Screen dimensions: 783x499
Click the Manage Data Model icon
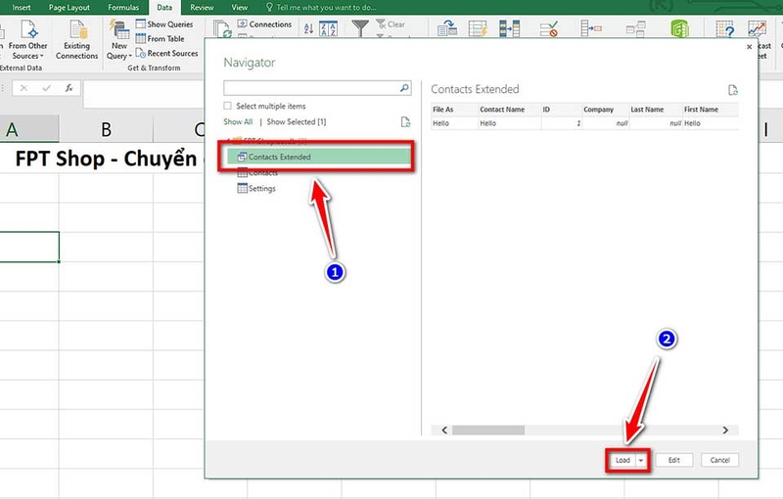pos(679,28)
